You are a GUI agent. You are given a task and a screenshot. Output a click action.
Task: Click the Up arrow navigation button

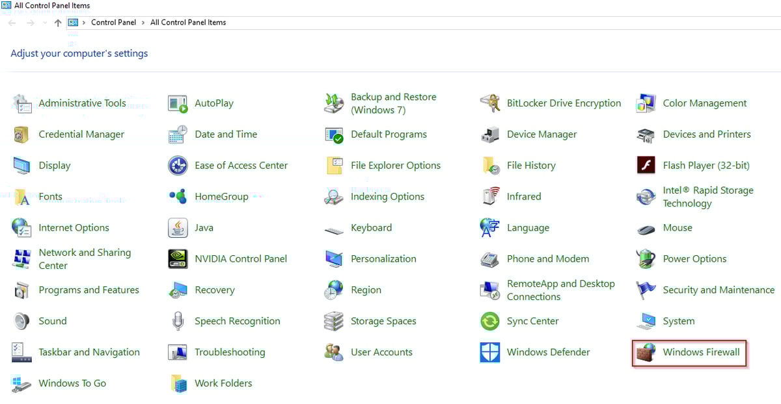58,23
